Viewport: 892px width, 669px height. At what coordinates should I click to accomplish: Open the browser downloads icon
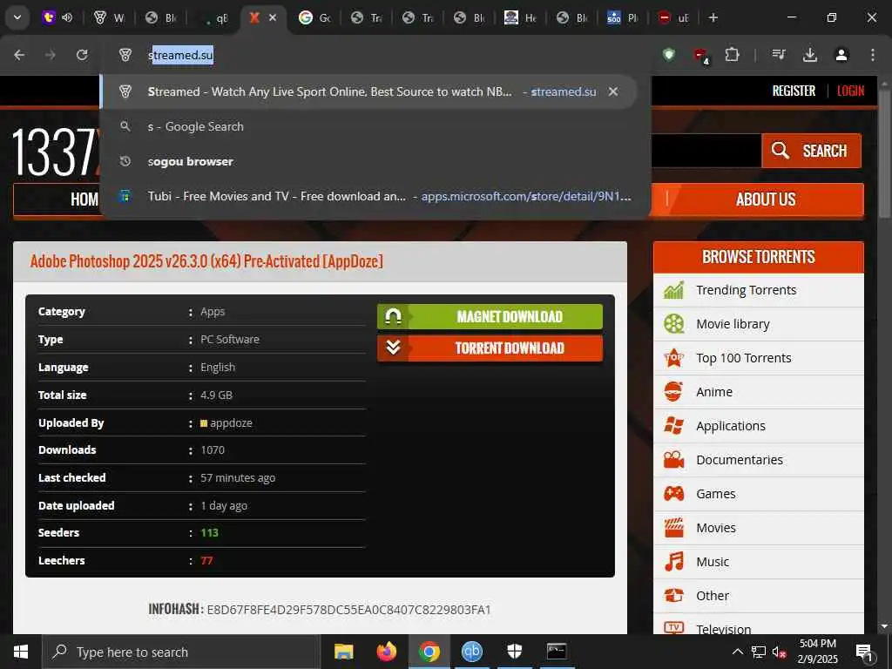810,55
